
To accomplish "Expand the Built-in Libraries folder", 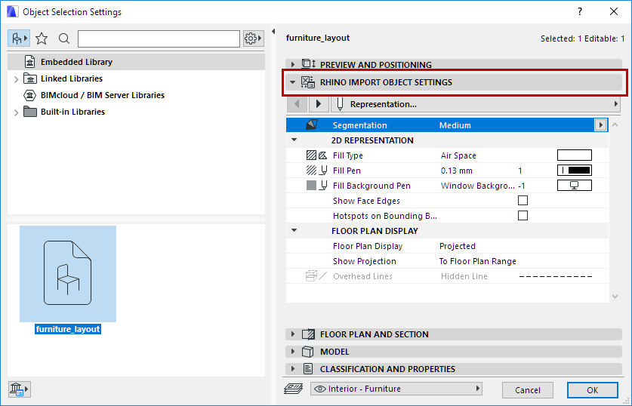I will [16, 112].
